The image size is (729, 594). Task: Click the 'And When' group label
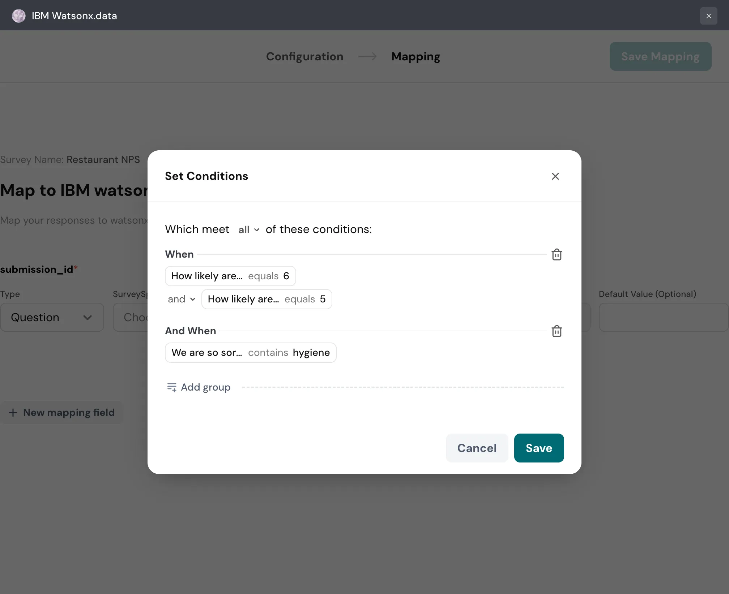point(191,331)
